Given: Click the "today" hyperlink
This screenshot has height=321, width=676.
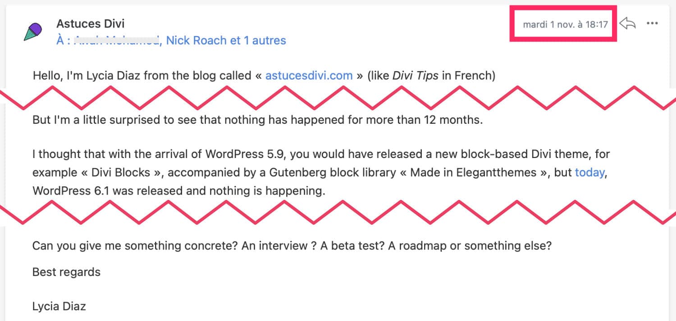Looking at the screenshot, I should click(x=589, y=172).
